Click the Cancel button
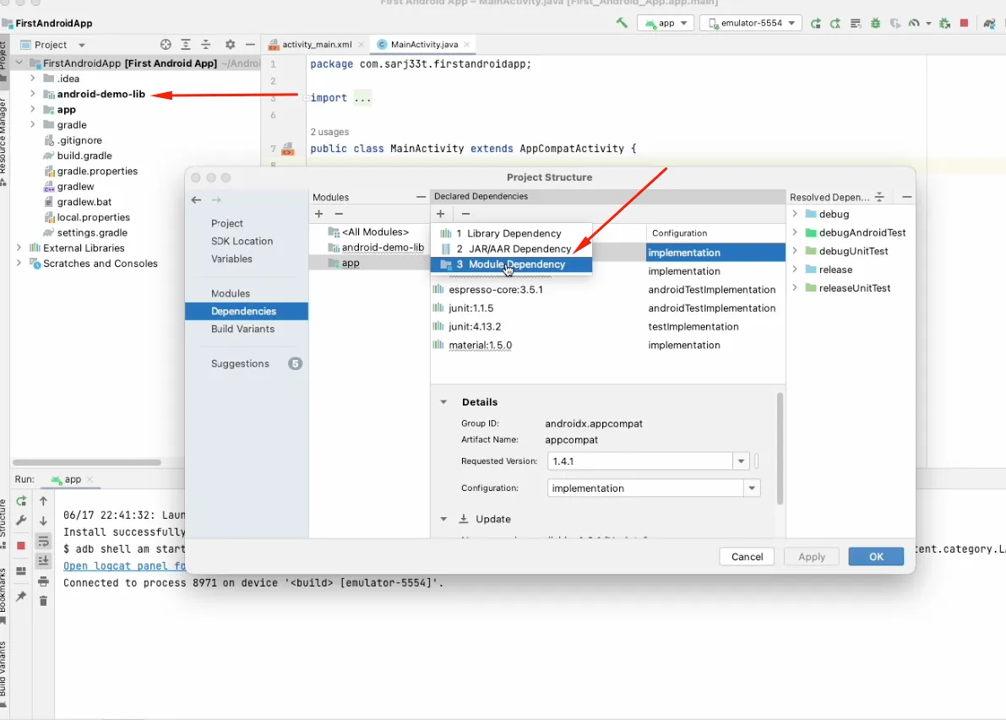The height and width of the screenshot is (720, 1006). pos(747,556)
